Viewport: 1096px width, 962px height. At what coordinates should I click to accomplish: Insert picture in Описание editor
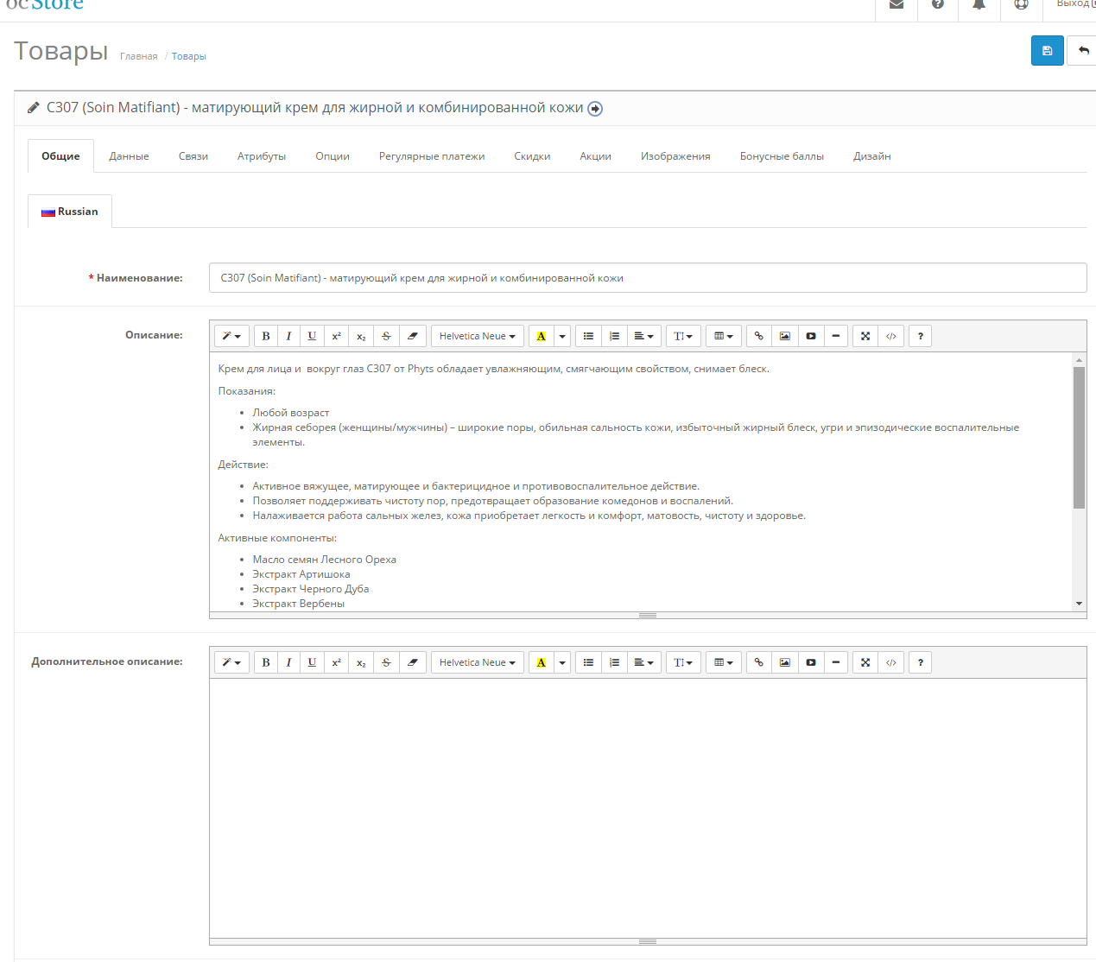[785, 336]
